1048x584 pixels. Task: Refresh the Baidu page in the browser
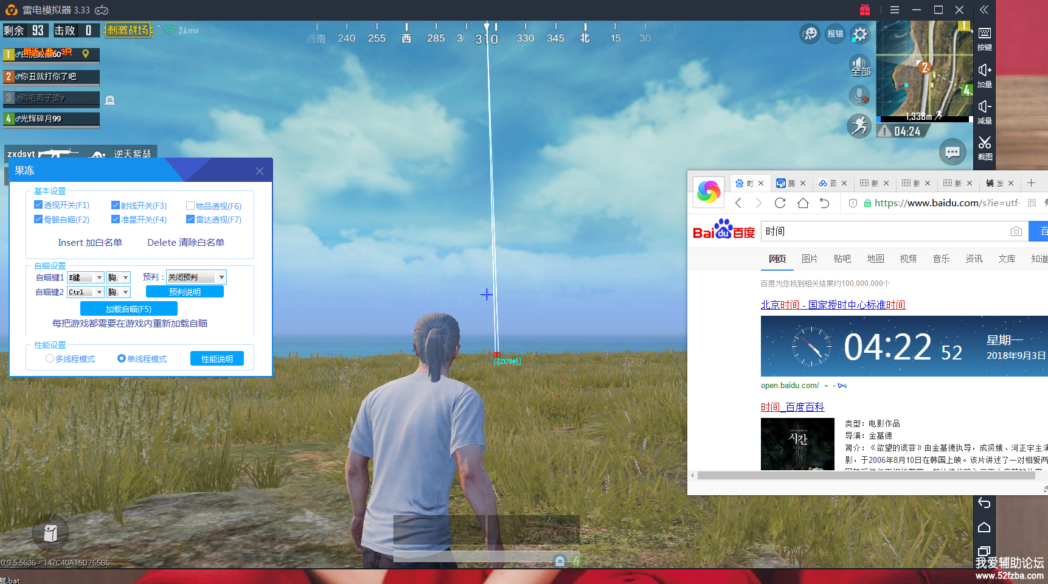coord(780,203)
